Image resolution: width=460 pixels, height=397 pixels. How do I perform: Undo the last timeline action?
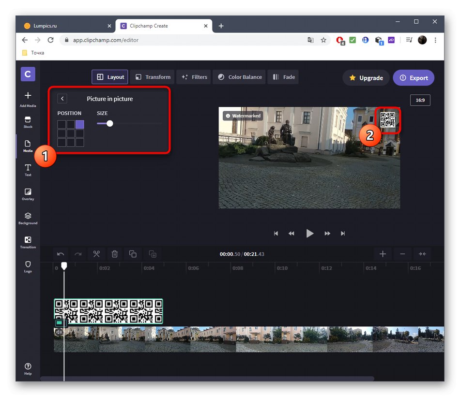click(61, 254)
